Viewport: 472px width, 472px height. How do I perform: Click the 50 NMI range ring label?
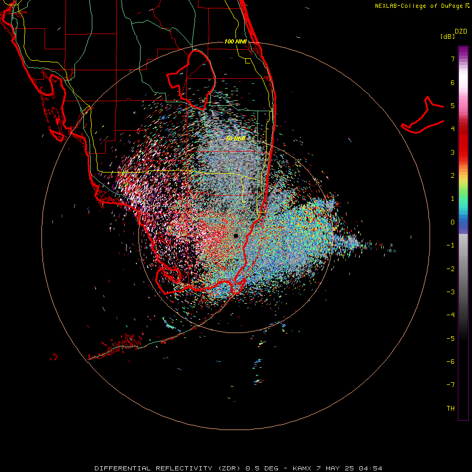pyautogui.click(x=235, y=138)
